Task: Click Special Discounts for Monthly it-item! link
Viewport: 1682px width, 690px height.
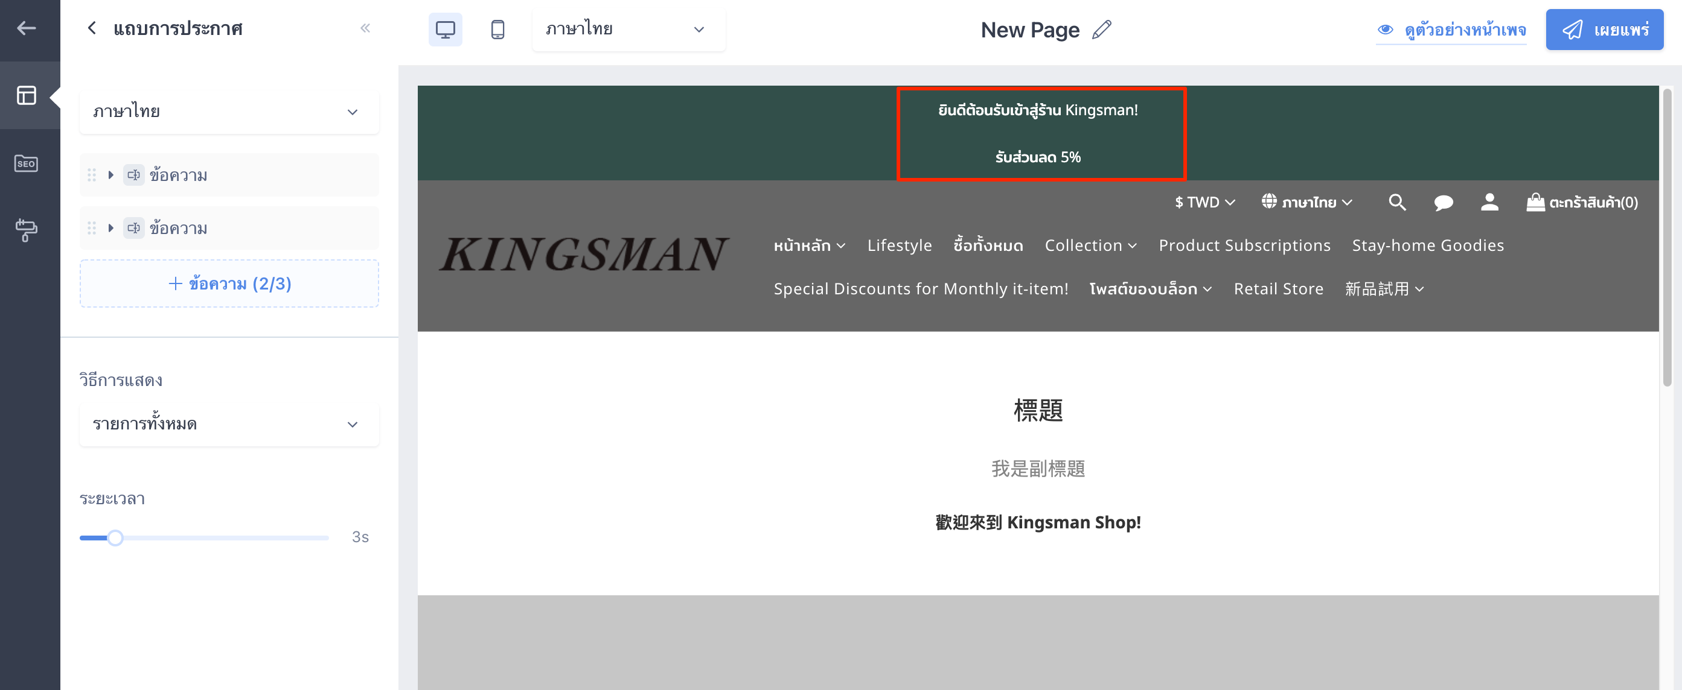Action: pyautogui.click(x=921, y=289)
